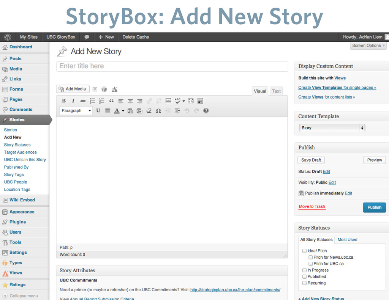The height and width of the screenshot is (300, 389).
Task: Open the comments bubble in admin bar
Action: point(87,37)
